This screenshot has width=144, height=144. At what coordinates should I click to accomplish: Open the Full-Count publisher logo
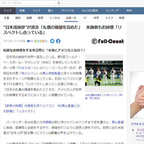pos(108,41)
